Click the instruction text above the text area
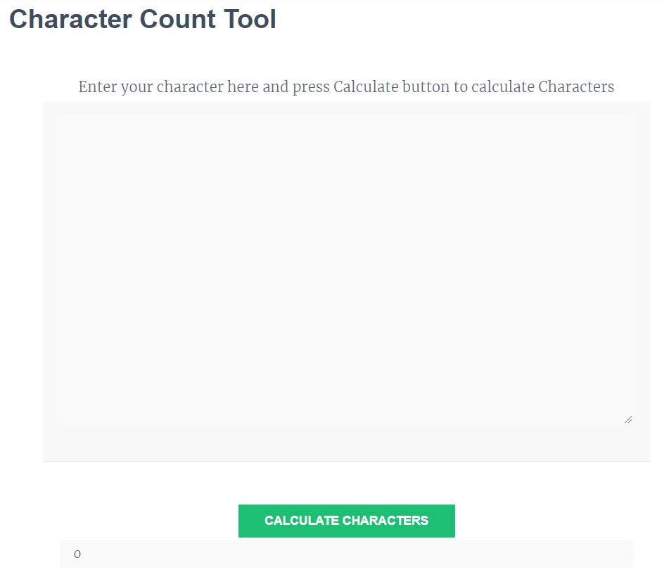The height and width of the screenshot is (579, 669). tap(346, 87)
